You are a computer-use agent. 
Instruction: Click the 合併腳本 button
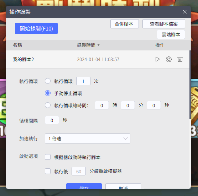[x=125, y=24]
